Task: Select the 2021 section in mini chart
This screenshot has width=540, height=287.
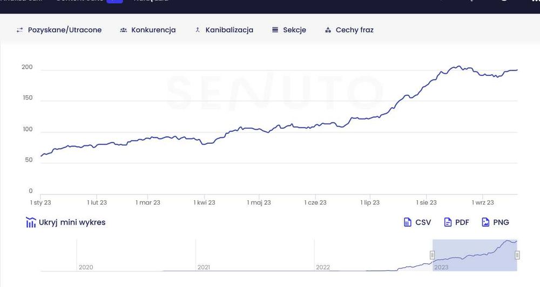Action: click(x=254, y=256)
